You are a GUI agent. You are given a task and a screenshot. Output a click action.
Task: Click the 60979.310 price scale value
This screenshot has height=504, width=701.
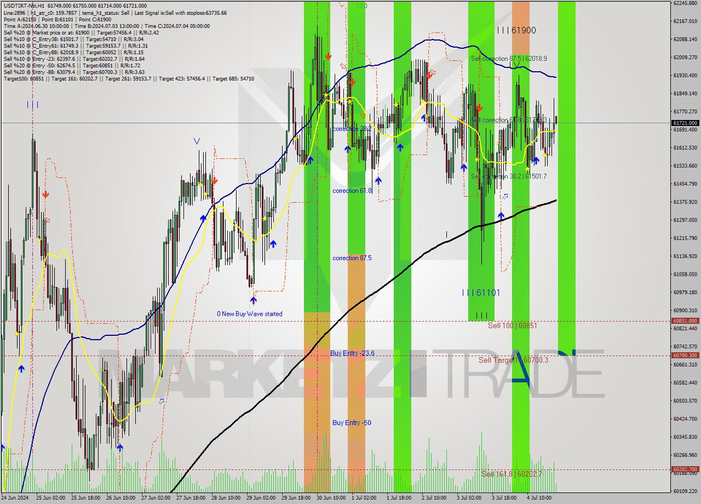[685, 292]
